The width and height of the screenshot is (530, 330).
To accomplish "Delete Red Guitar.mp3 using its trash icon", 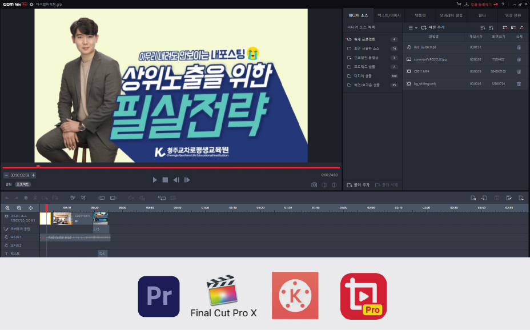I will [x=519, y=47].
